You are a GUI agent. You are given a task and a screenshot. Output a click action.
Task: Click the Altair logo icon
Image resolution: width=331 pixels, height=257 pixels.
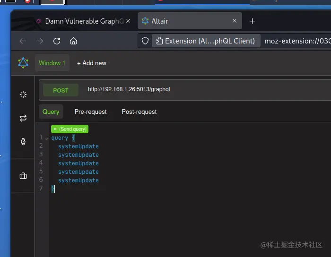[x=23, y=63]
